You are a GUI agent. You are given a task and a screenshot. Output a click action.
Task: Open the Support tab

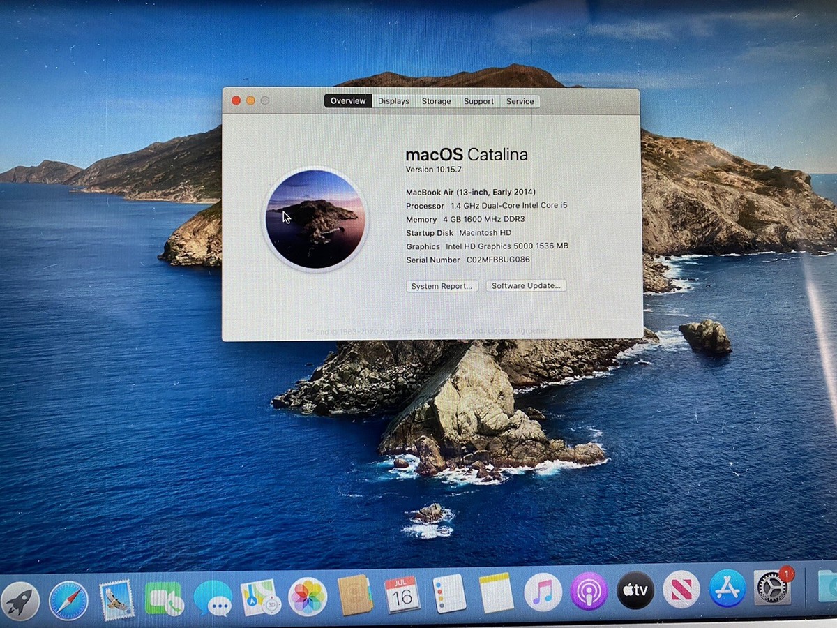[x=478, y=101]
